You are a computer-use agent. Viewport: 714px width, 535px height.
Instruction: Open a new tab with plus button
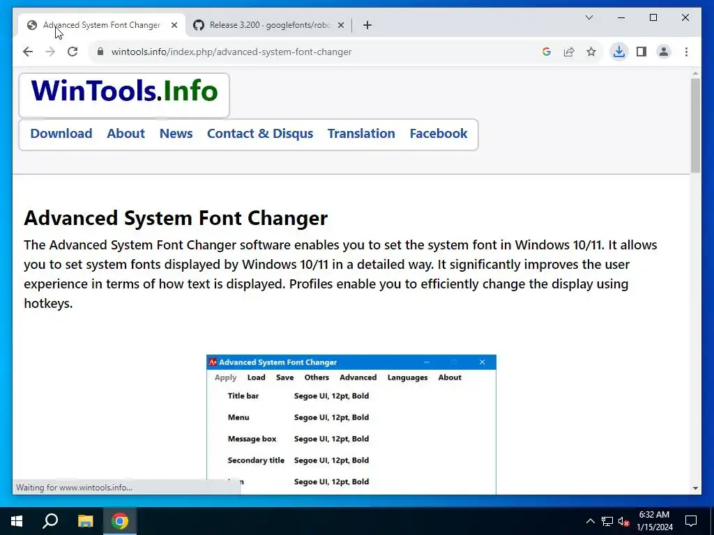(x=367, y=25)
